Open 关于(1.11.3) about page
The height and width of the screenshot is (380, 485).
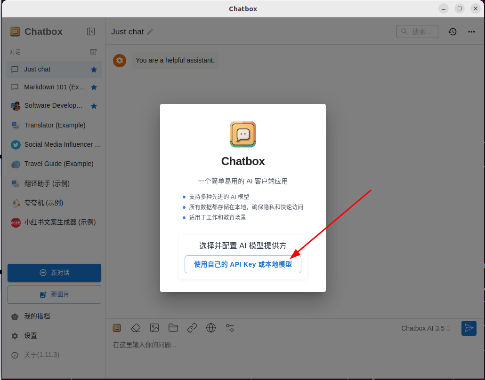55,355
